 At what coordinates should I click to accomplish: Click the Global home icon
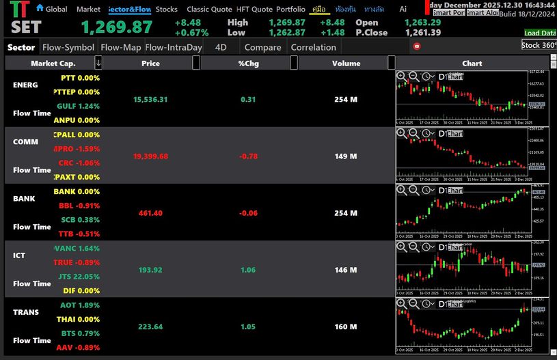[x=40, y=9]
